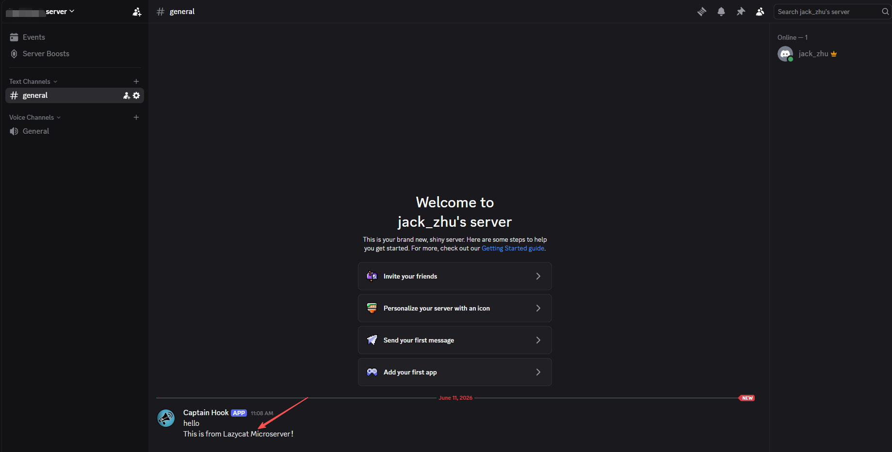Click chevron on Invite your friends card

[538, 276]
